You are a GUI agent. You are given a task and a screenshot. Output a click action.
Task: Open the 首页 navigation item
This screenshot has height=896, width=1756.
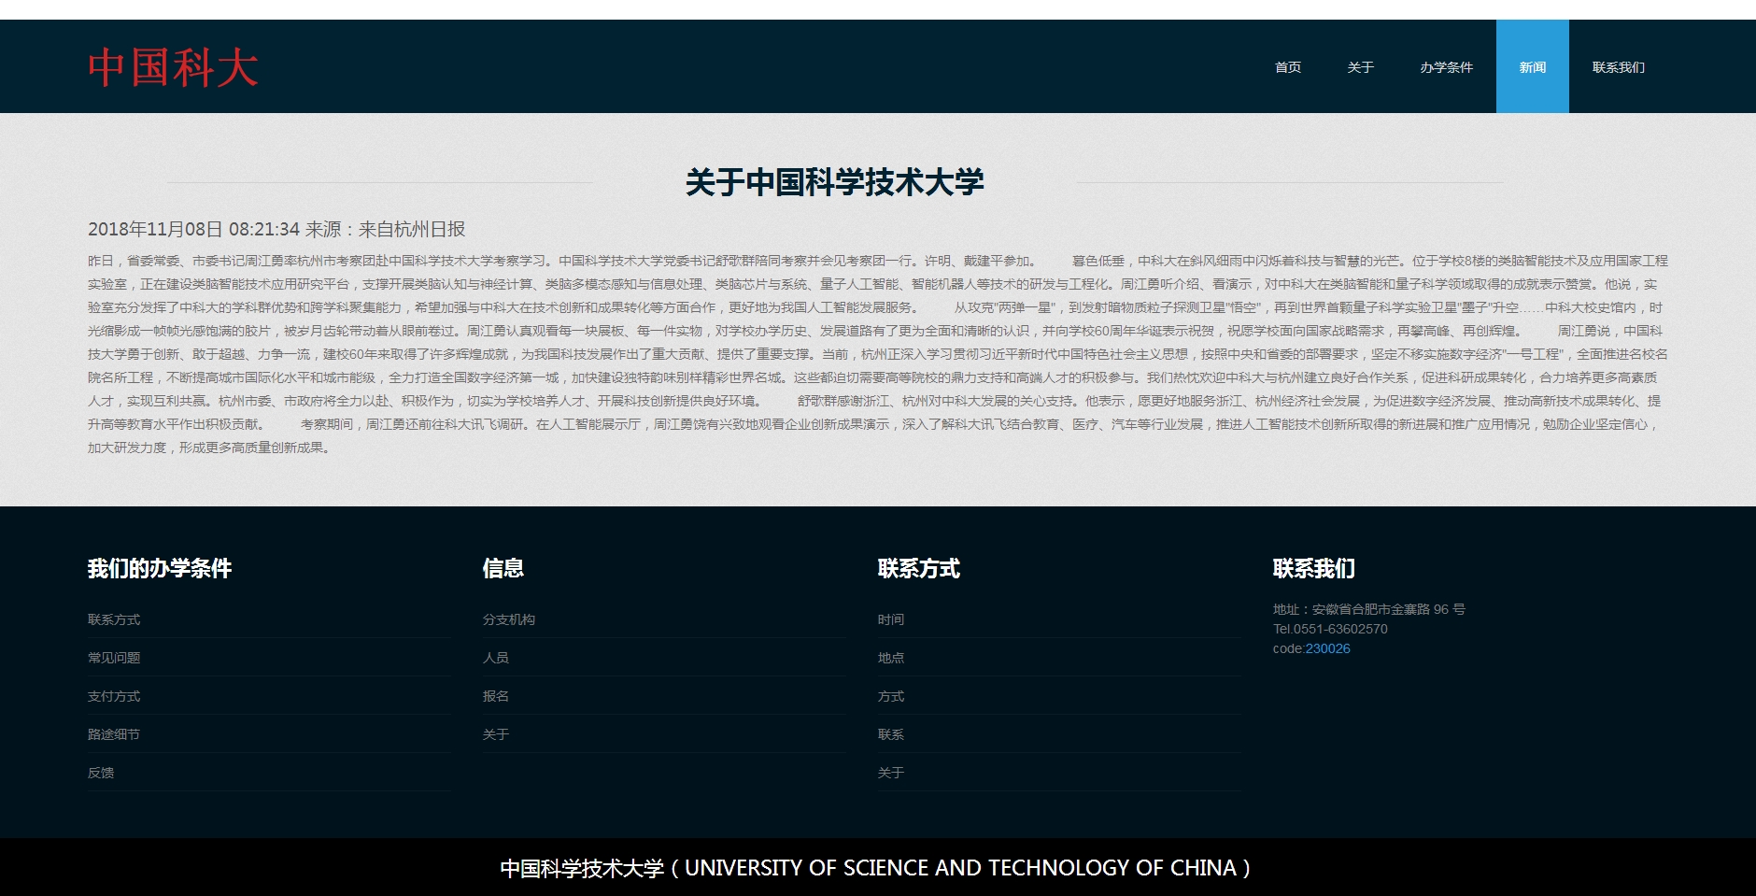point(1287,67)
